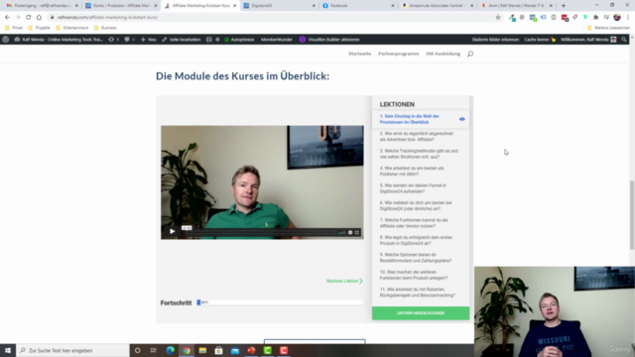The width and height of the screenshot is (635, 357).
Task: Click Skalierte Bilder erkennen in admin bar
Action: pyautogui.click(x=495, y=40)
